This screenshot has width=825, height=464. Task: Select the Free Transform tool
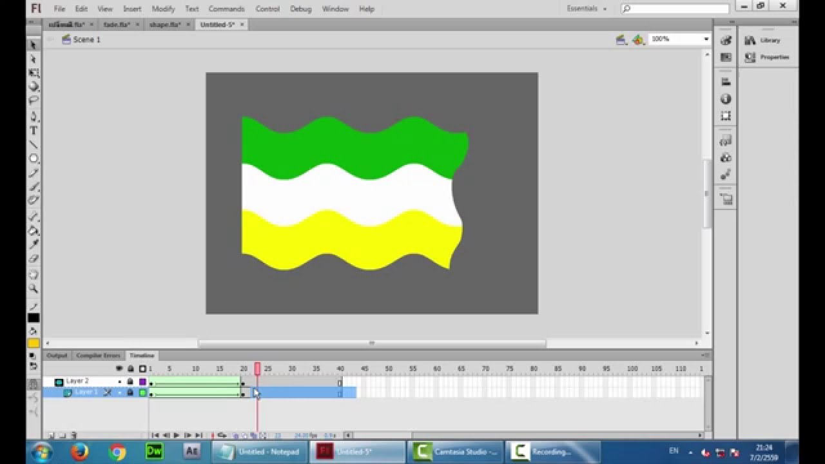pyautogui.click(x=34, y=73)
